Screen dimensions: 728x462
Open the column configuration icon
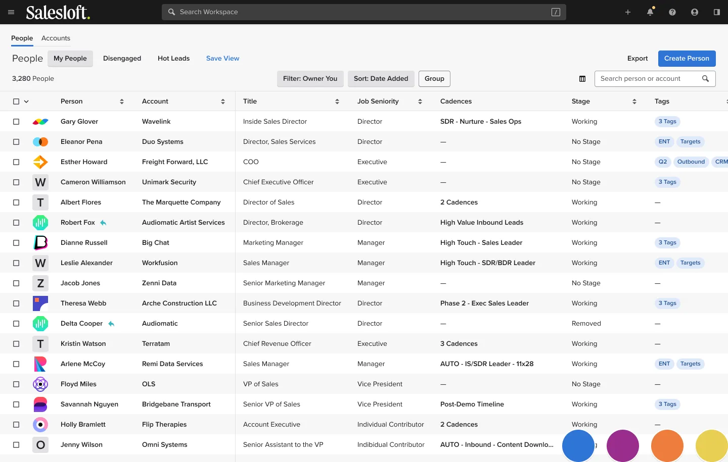coord(582,79)
